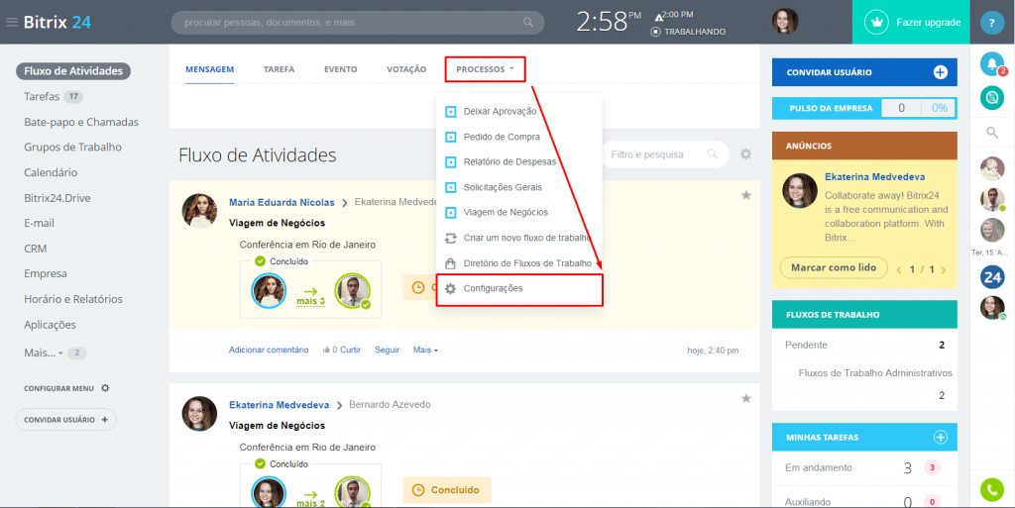Viewport: 1015px width, 508px height.
Task: Open the hamburger menu beside Bitrix 24 logo
Action: click(x=12, y=22)
